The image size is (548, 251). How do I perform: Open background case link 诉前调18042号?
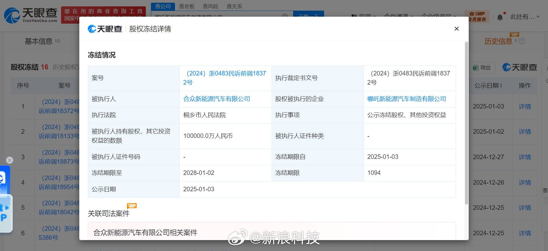coord(59,208)
